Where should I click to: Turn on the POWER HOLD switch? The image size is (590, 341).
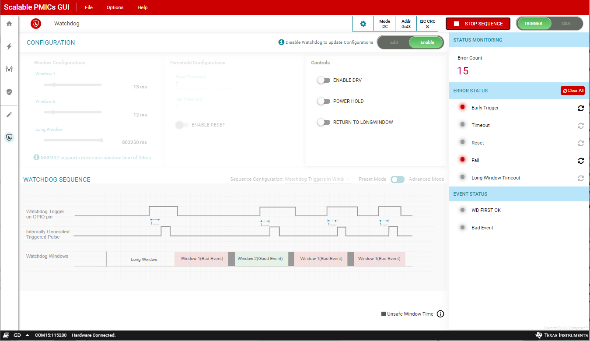[324, 101]
